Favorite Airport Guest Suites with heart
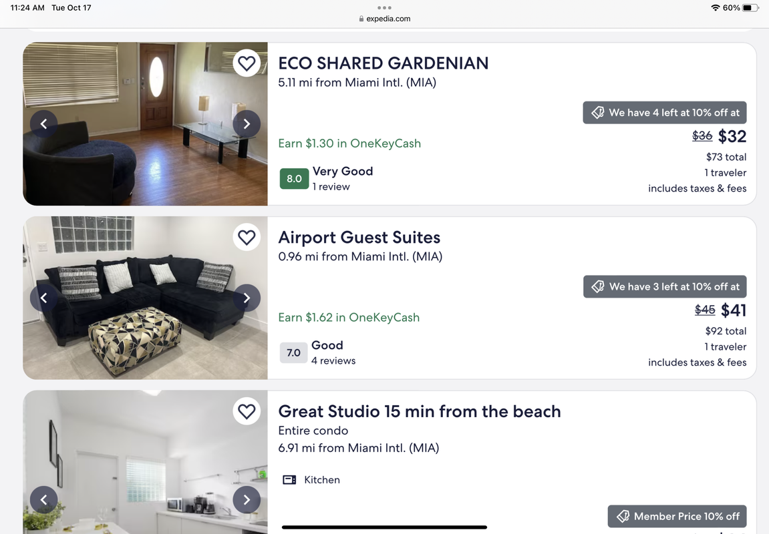 click(247, 237)
